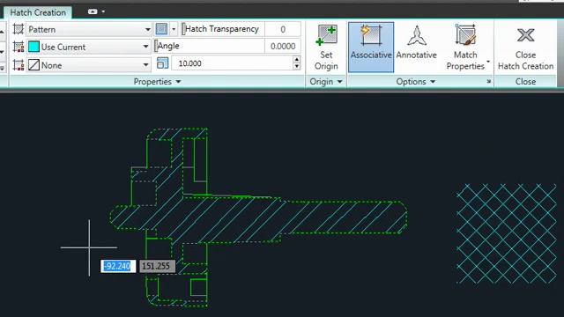Select the cyan Use Current color swatch
Viewport: 564px width, 317px height.
33,47
